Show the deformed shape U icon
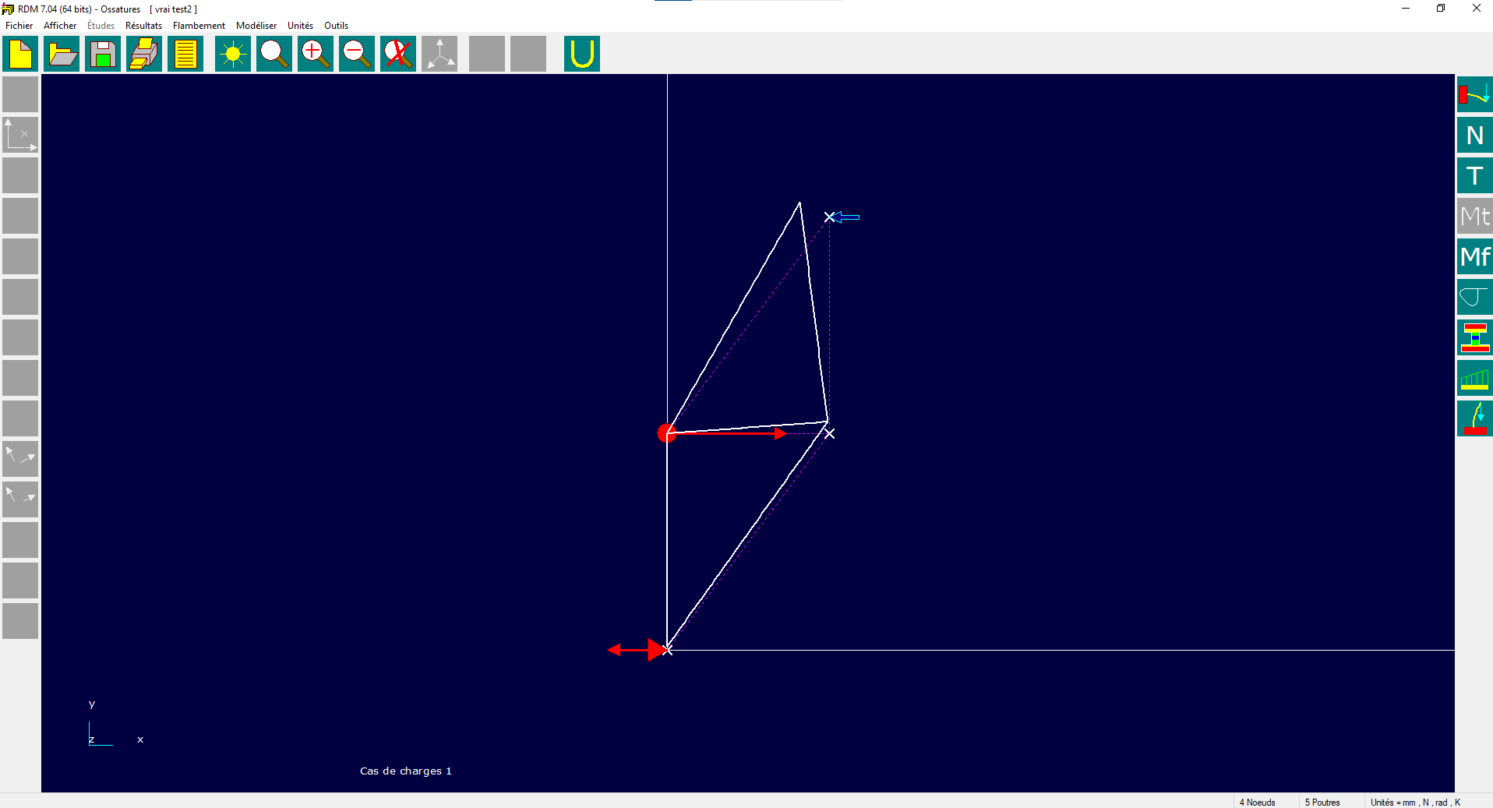Image resolution: width=1493 pixels, height=808 pixels. point(582,54)
